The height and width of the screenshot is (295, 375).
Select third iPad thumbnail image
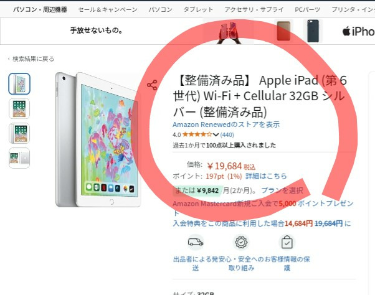(x=19, y=133)
